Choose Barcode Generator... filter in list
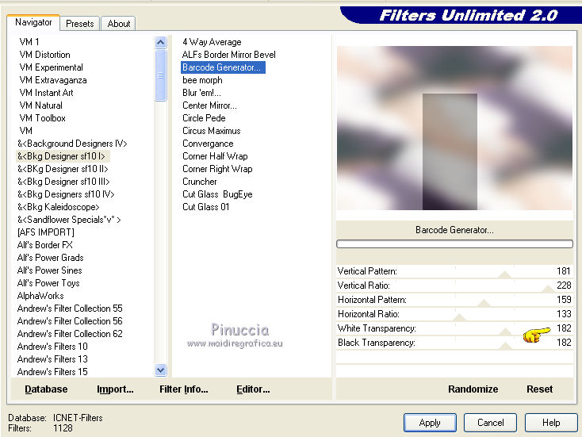Image resolution: width=582 pixels, height=437 pixels. [223, 67]
